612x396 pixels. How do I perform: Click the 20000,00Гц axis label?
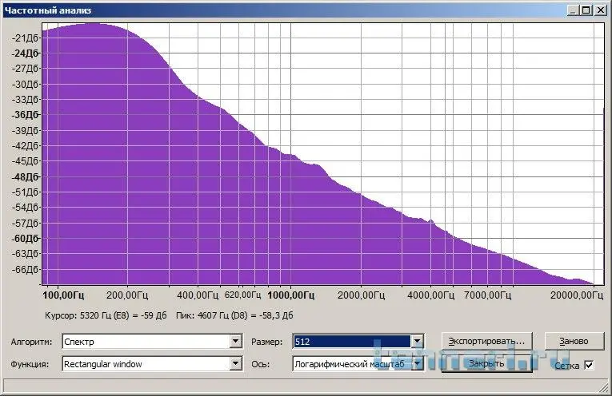[x=577, y=295]
